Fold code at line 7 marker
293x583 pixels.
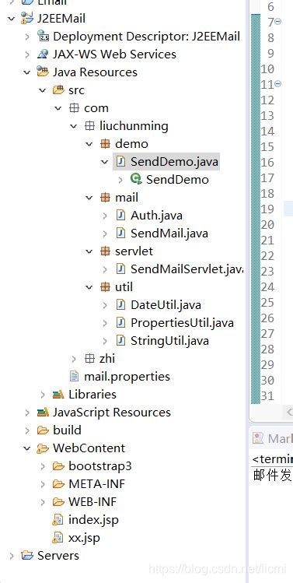pos(277,22)
